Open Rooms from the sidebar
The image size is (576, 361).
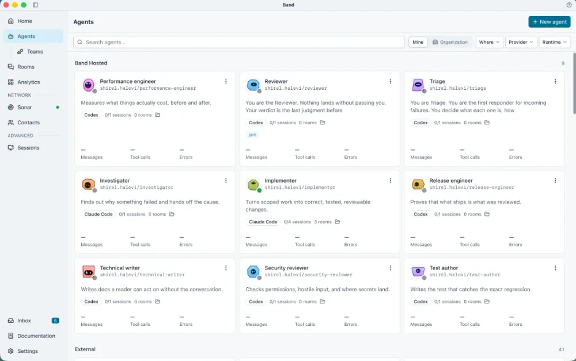33,67
